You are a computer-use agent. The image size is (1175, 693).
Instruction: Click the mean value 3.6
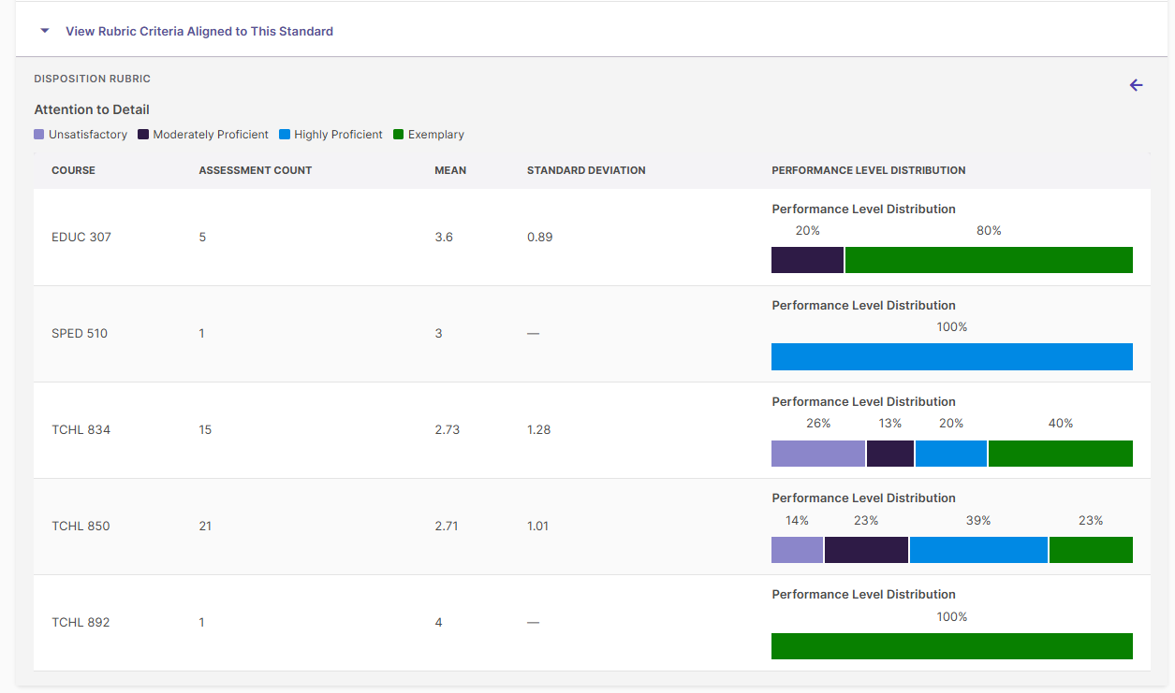pyautogui.click(x=444, y=238)
